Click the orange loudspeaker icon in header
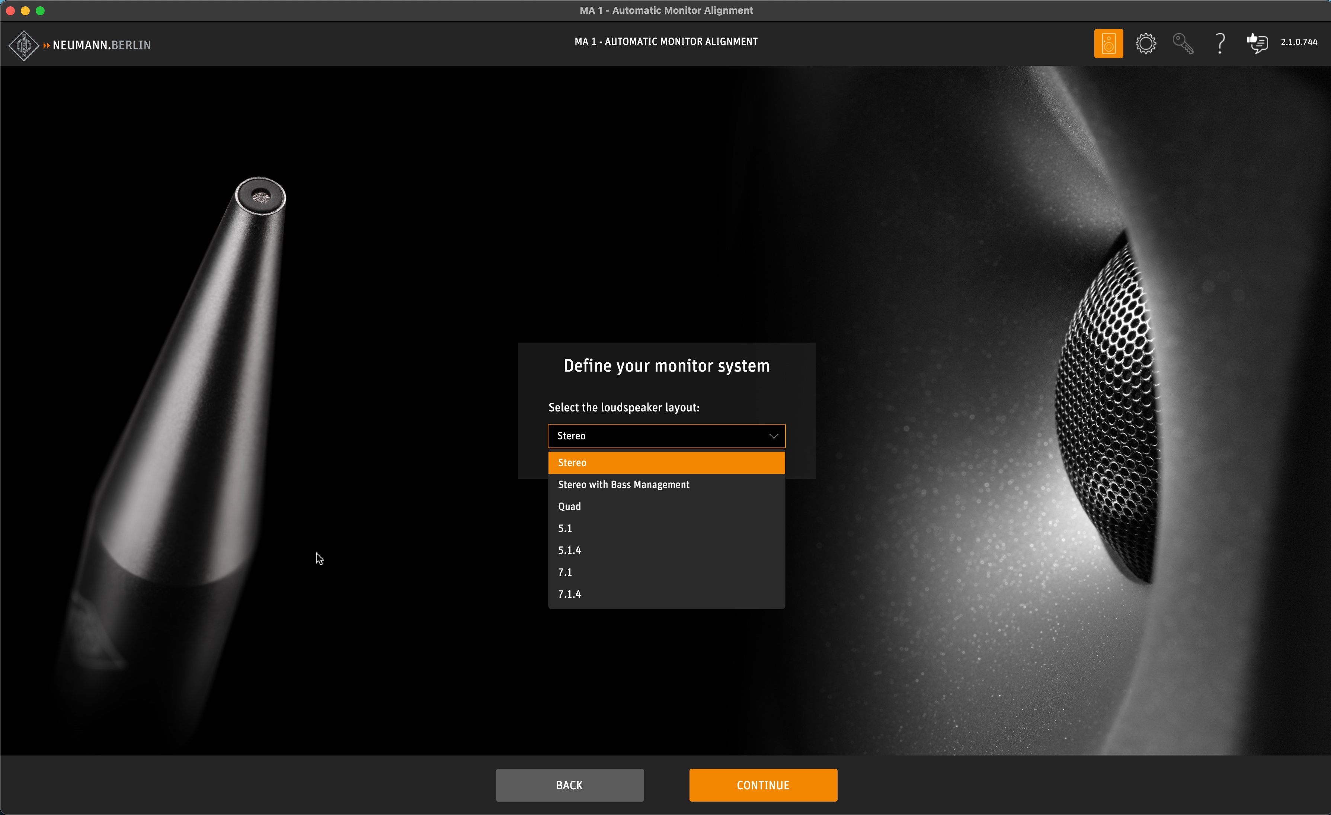1331x815 pixels. tap(1108, 43)
